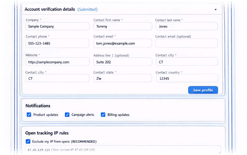Click the Contact phone field label
This screenshot has height=155, width=247.
pos(36,36)
